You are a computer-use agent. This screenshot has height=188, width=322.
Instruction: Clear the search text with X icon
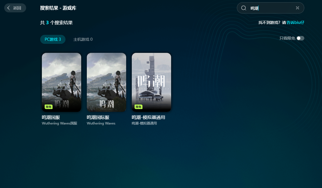pyautogui.click(x=297, y=8)
